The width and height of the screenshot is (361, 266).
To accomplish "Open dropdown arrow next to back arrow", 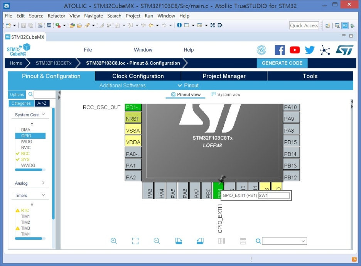I will (157, 26).
